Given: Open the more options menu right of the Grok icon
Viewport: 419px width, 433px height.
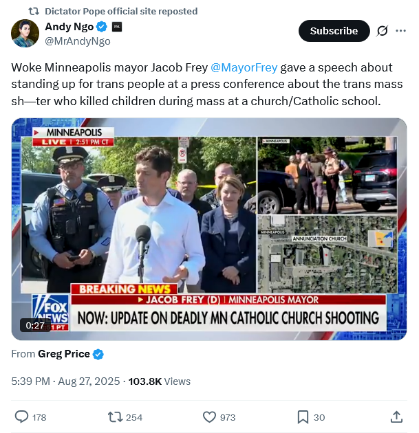Looking at the screenshot, I should click(x=401, y=31).
